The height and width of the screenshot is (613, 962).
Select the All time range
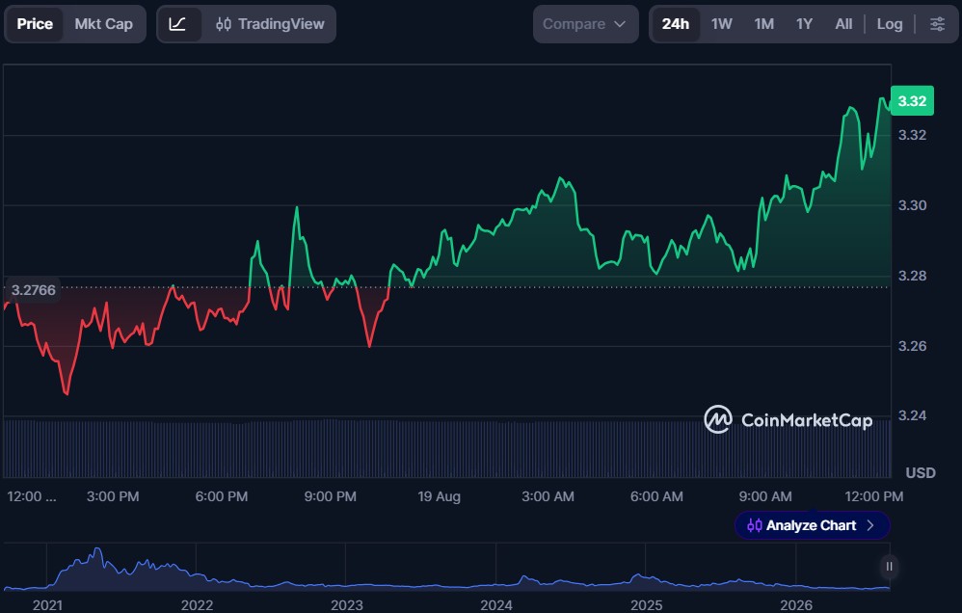pyautogui.click(x=843, y=24)
